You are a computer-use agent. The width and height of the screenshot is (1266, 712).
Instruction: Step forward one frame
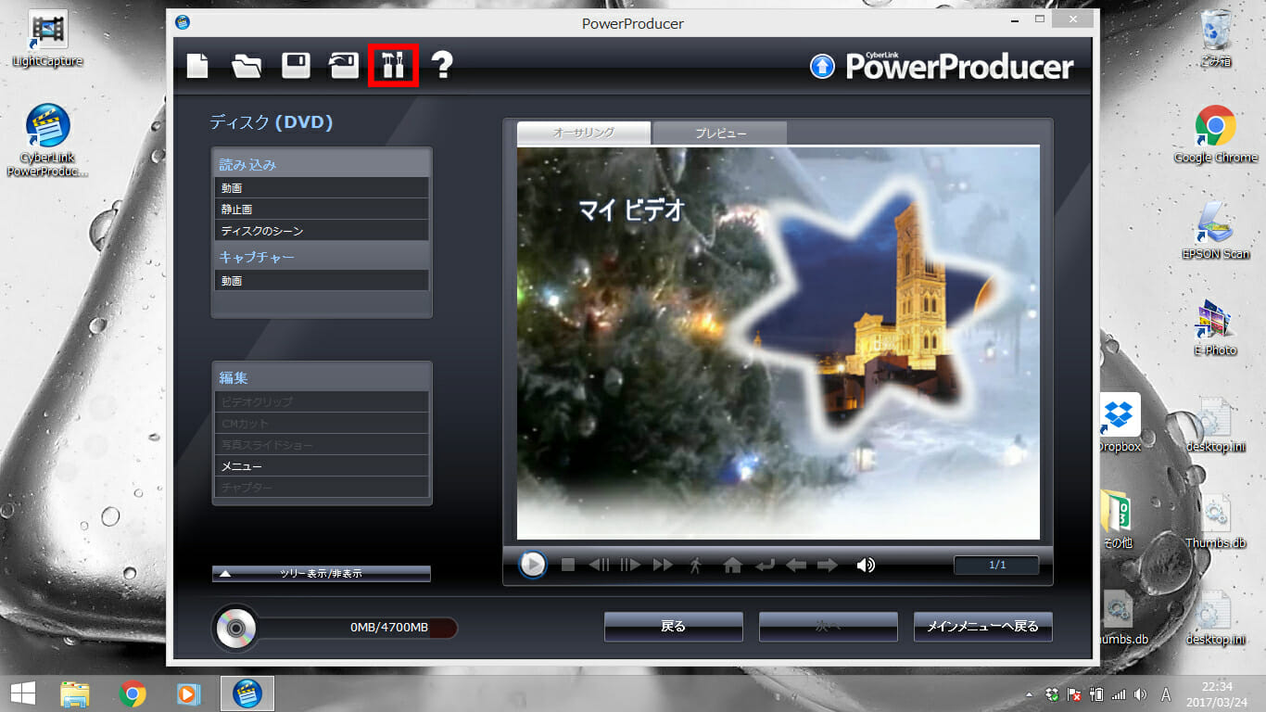pyautogui.click(x=631, y=565)
